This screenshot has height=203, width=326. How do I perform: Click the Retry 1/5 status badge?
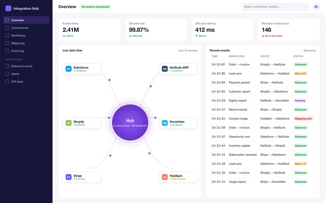[x=301, y=164]
